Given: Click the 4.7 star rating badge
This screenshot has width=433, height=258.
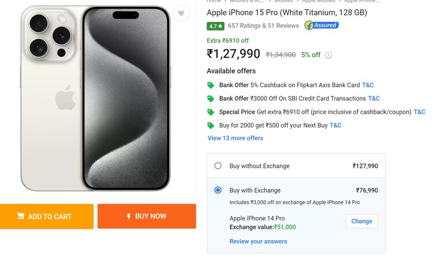Looking at the screenshot, I should 215,26.
